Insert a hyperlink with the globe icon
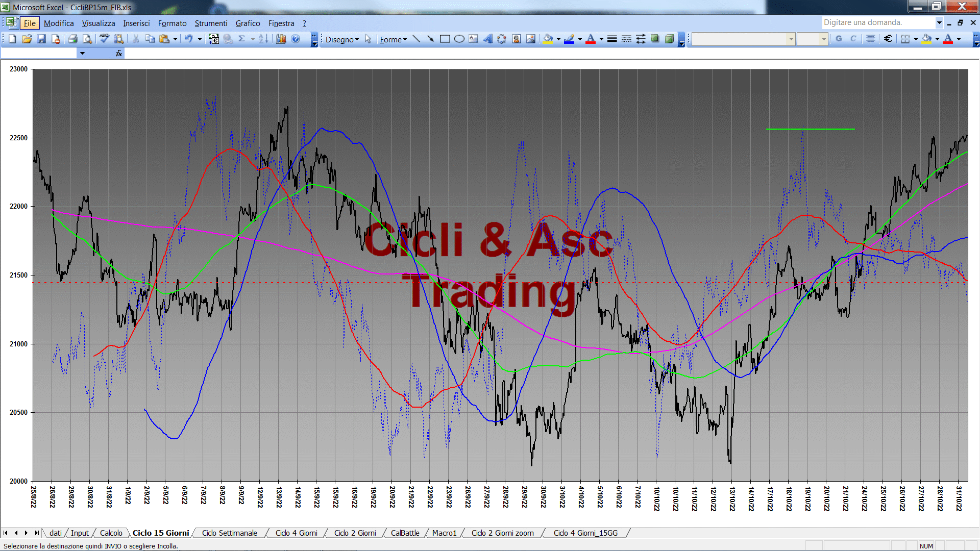 pyautogui.click(x=228, y=39)
